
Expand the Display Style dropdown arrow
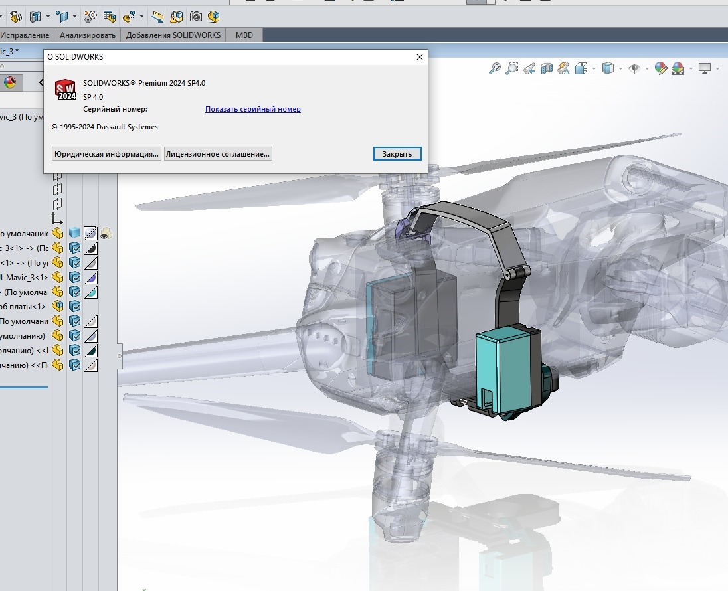[x=621, y=68]
